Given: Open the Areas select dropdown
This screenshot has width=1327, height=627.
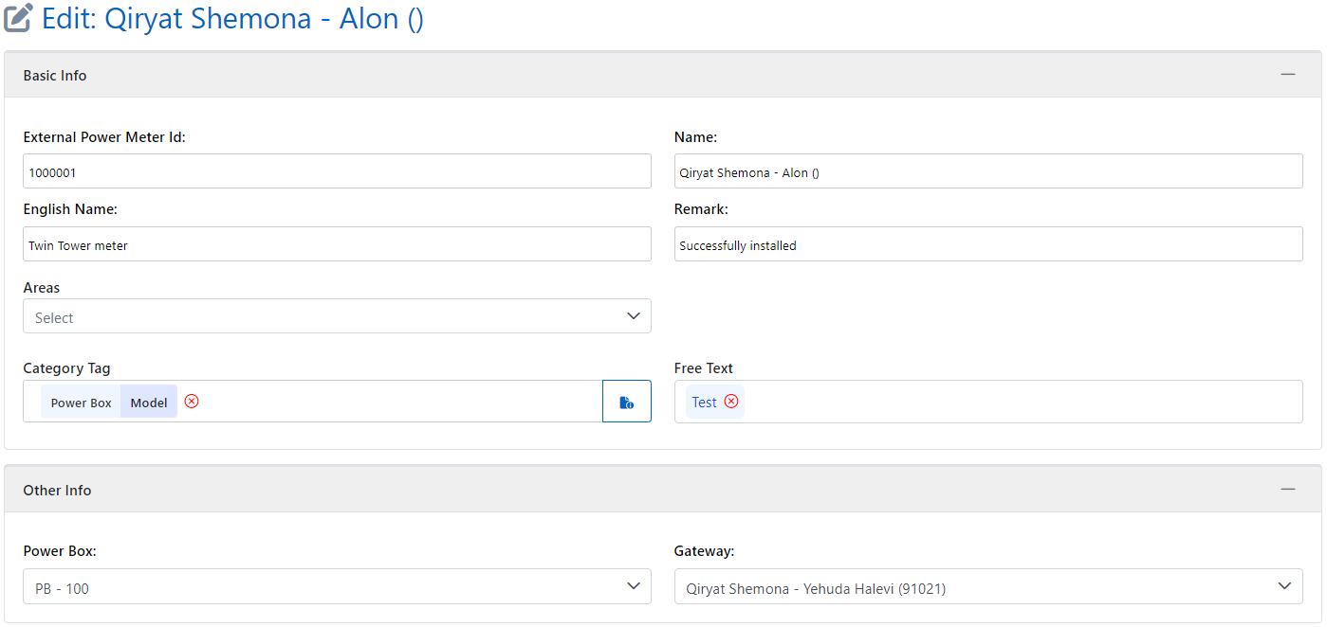Looking at the screenshot, I should (x=337, y=316).
